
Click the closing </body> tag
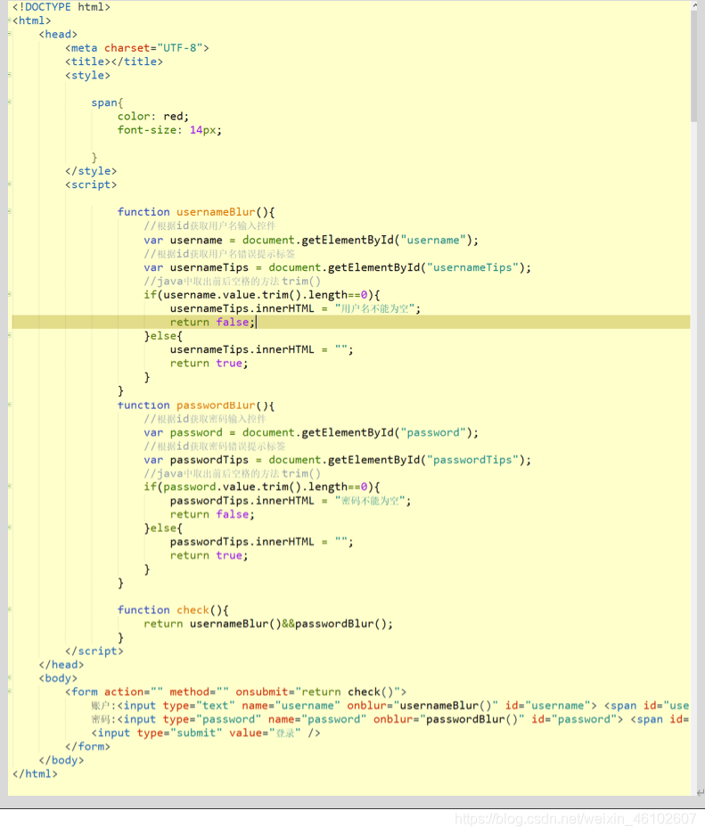pos(61,760)
